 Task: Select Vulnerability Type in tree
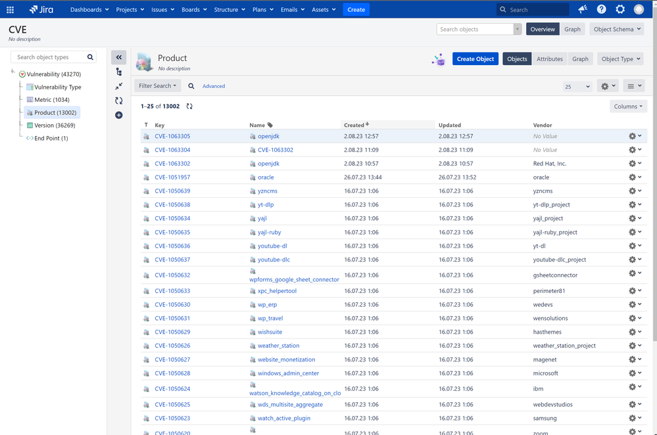(58, 87)
